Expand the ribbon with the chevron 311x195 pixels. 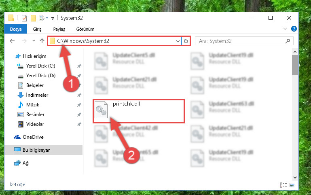pyautogui.click(x=285, y=29)
